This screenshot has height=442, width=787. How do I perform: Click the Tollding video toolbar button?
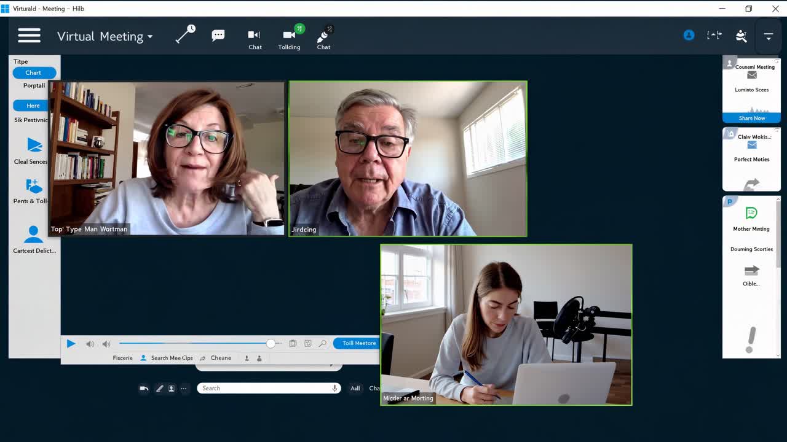coord(289,39)
